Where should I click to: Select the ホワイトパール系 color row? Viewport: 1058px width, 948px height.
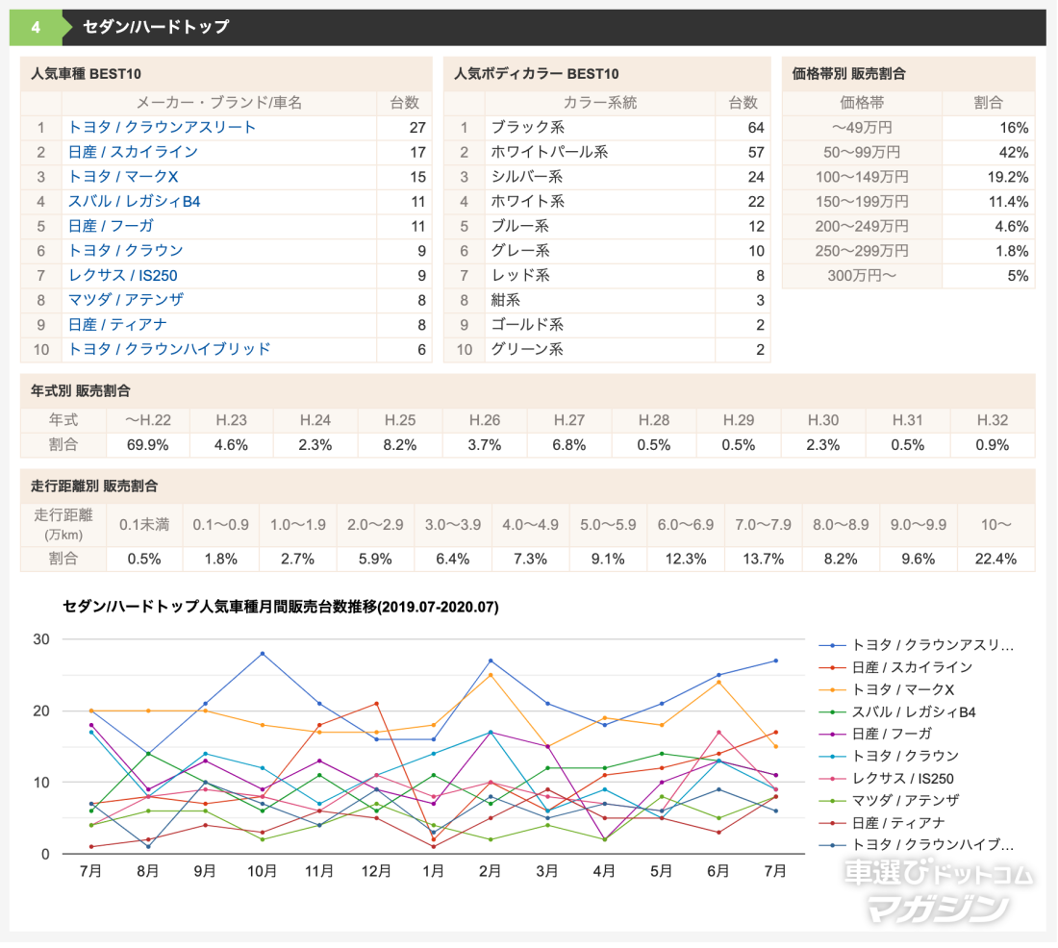coord(607,152)
